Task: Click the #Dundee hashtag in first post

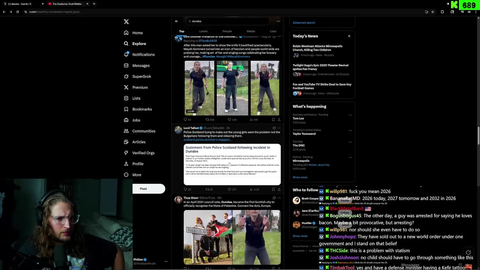Action: (x=208, y=56)
